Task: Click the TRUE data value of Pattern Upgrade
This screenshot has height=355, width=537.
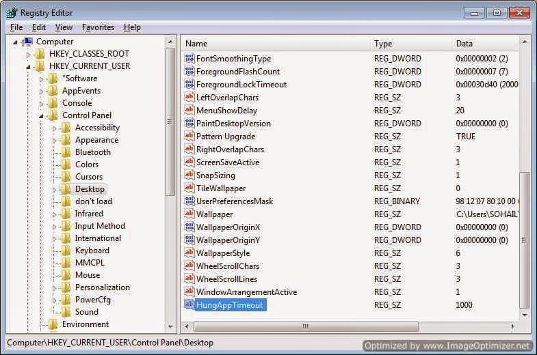Action: point(466,137)
